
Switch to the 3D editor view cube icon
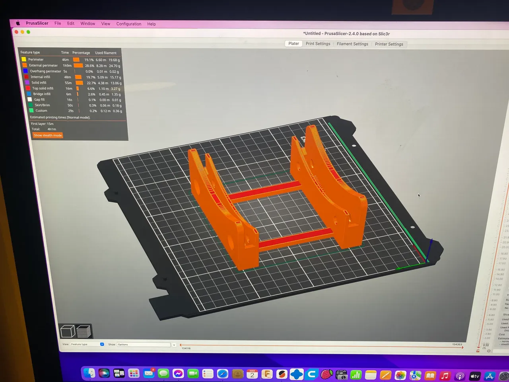coord(68,331)
